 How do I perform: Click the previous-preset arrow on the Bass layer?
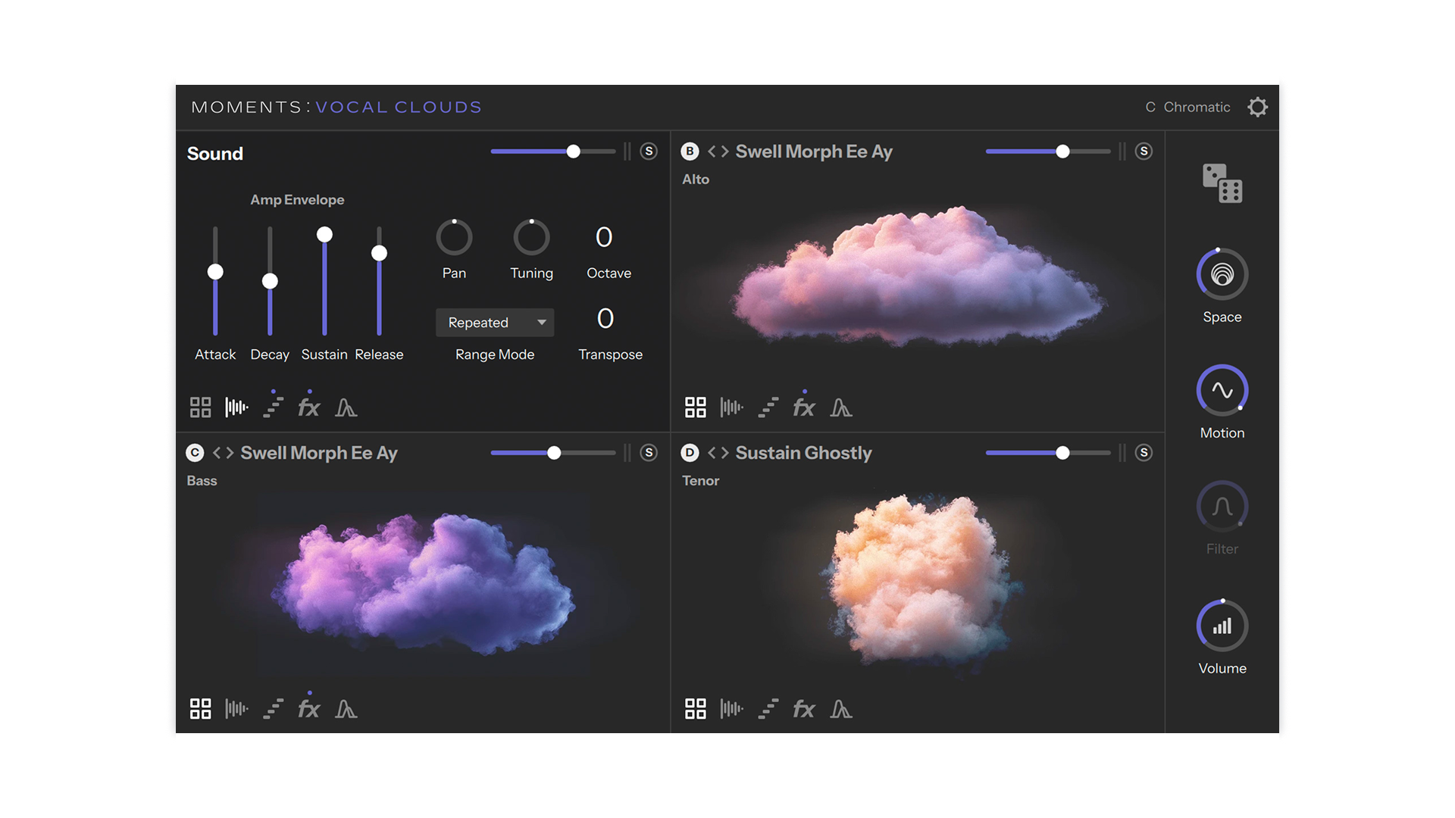pyautogui.click(x=218, y=452)
